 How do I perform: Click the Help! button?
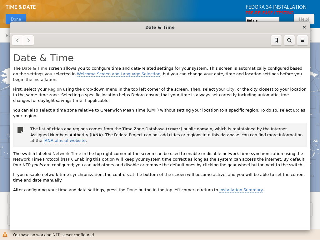304,18
